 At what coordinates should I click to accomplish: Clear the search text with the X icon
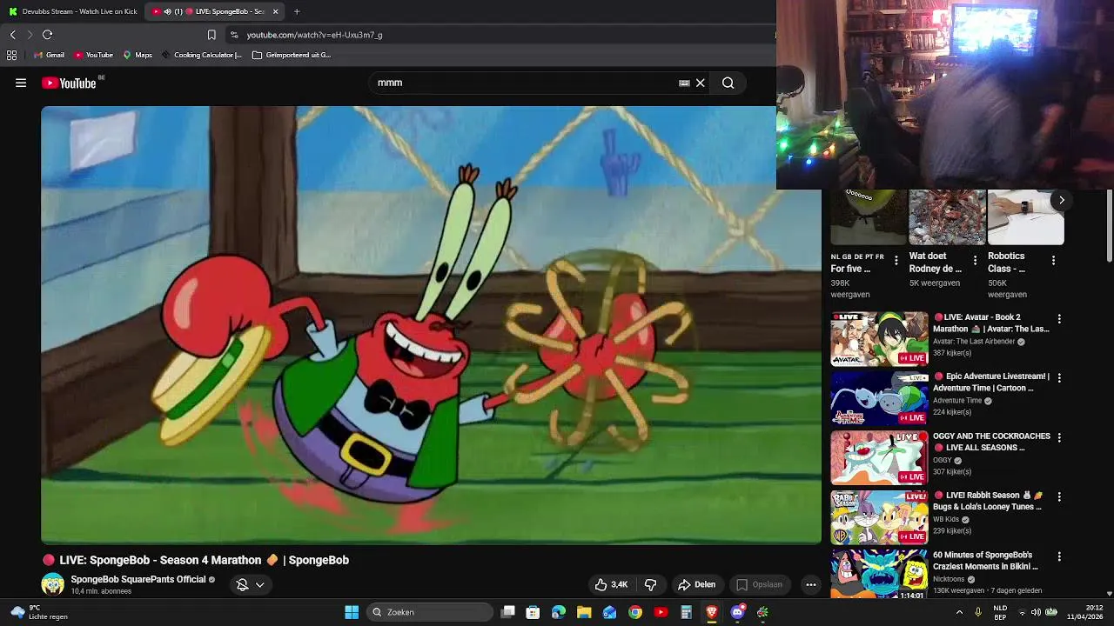tap(700, 83)
